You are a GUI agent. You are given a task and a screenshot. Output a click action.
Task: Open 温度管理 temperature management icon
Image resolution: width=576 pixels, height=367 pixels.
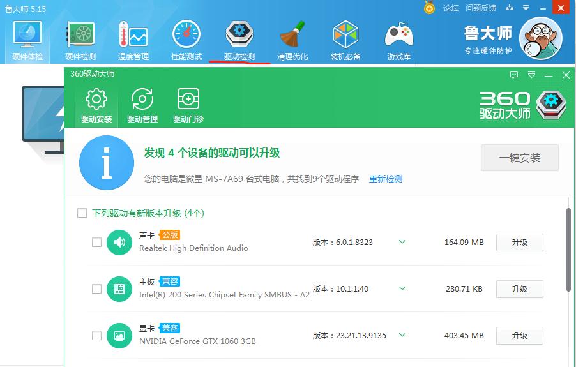point(133,41)
